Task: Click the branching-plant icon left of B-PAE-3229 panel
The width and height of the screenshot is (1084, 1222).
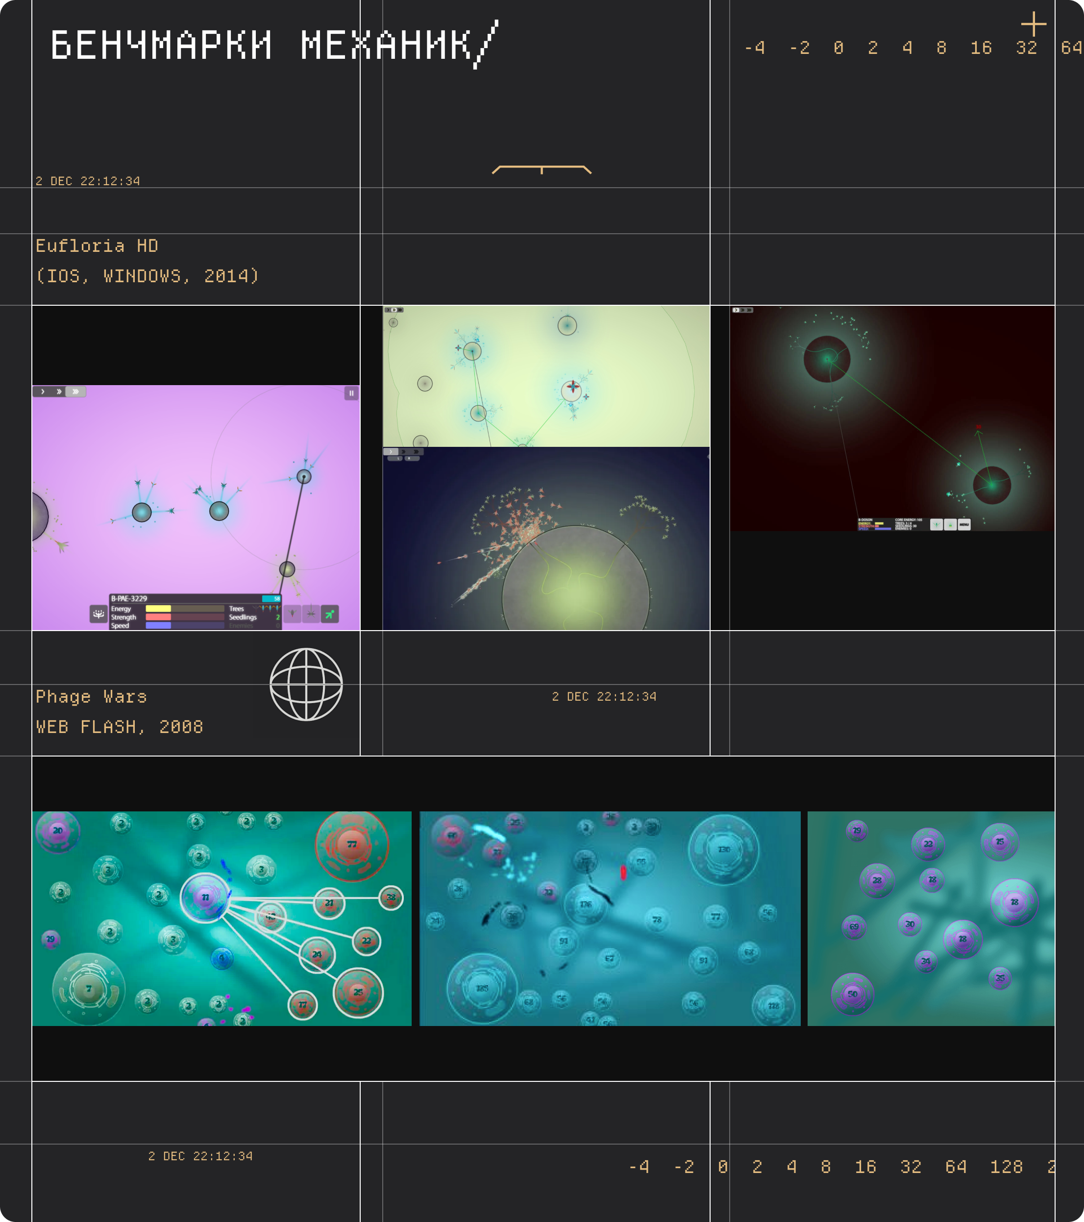Action: [99, 614]
